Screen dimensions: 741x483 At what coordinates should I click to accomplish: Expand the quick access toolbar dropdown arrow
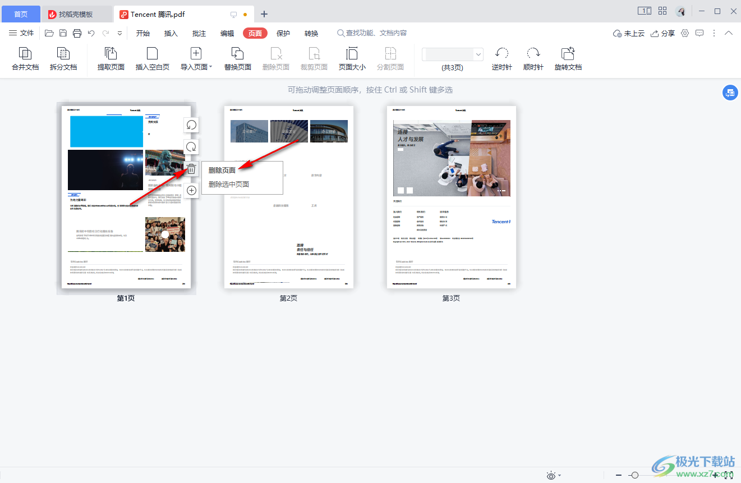point(119,33)
